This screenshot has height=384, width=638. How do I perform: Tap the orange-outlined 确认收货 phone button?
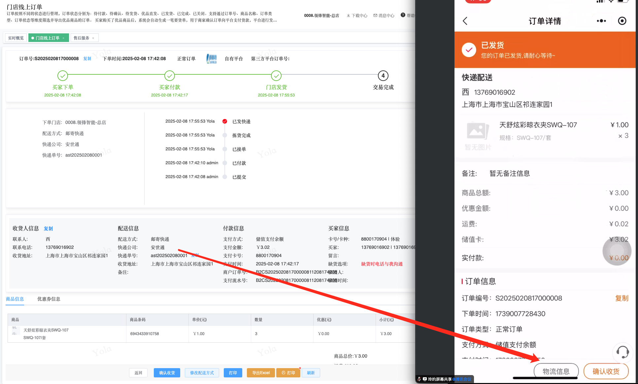606,371
